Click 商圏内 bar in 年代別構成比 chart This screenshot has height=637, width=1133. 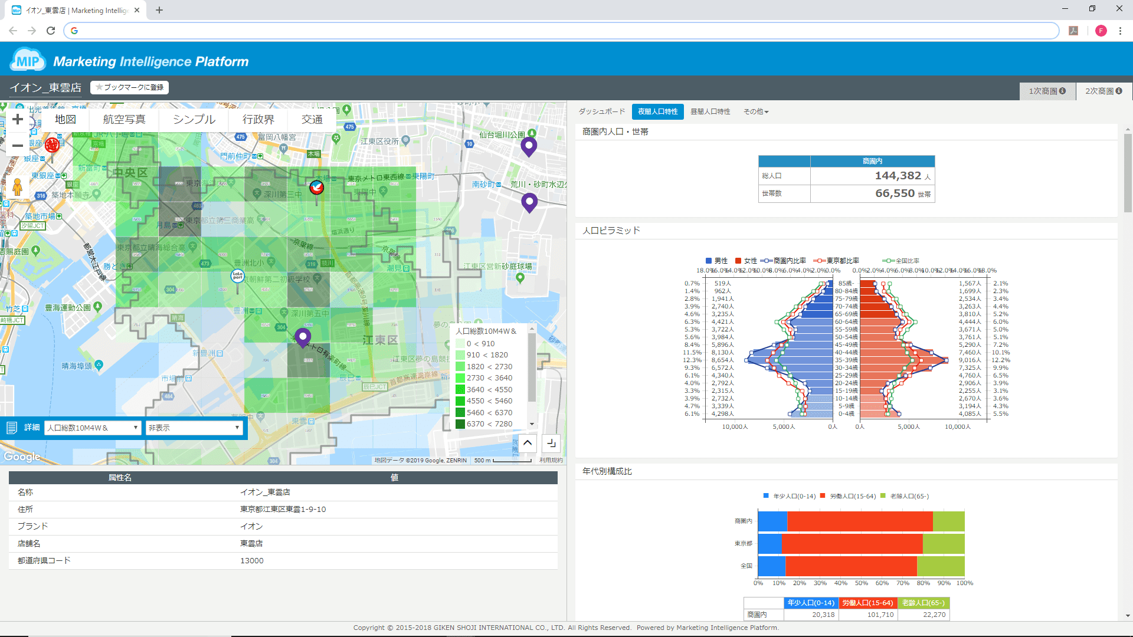tap(861, 521)
